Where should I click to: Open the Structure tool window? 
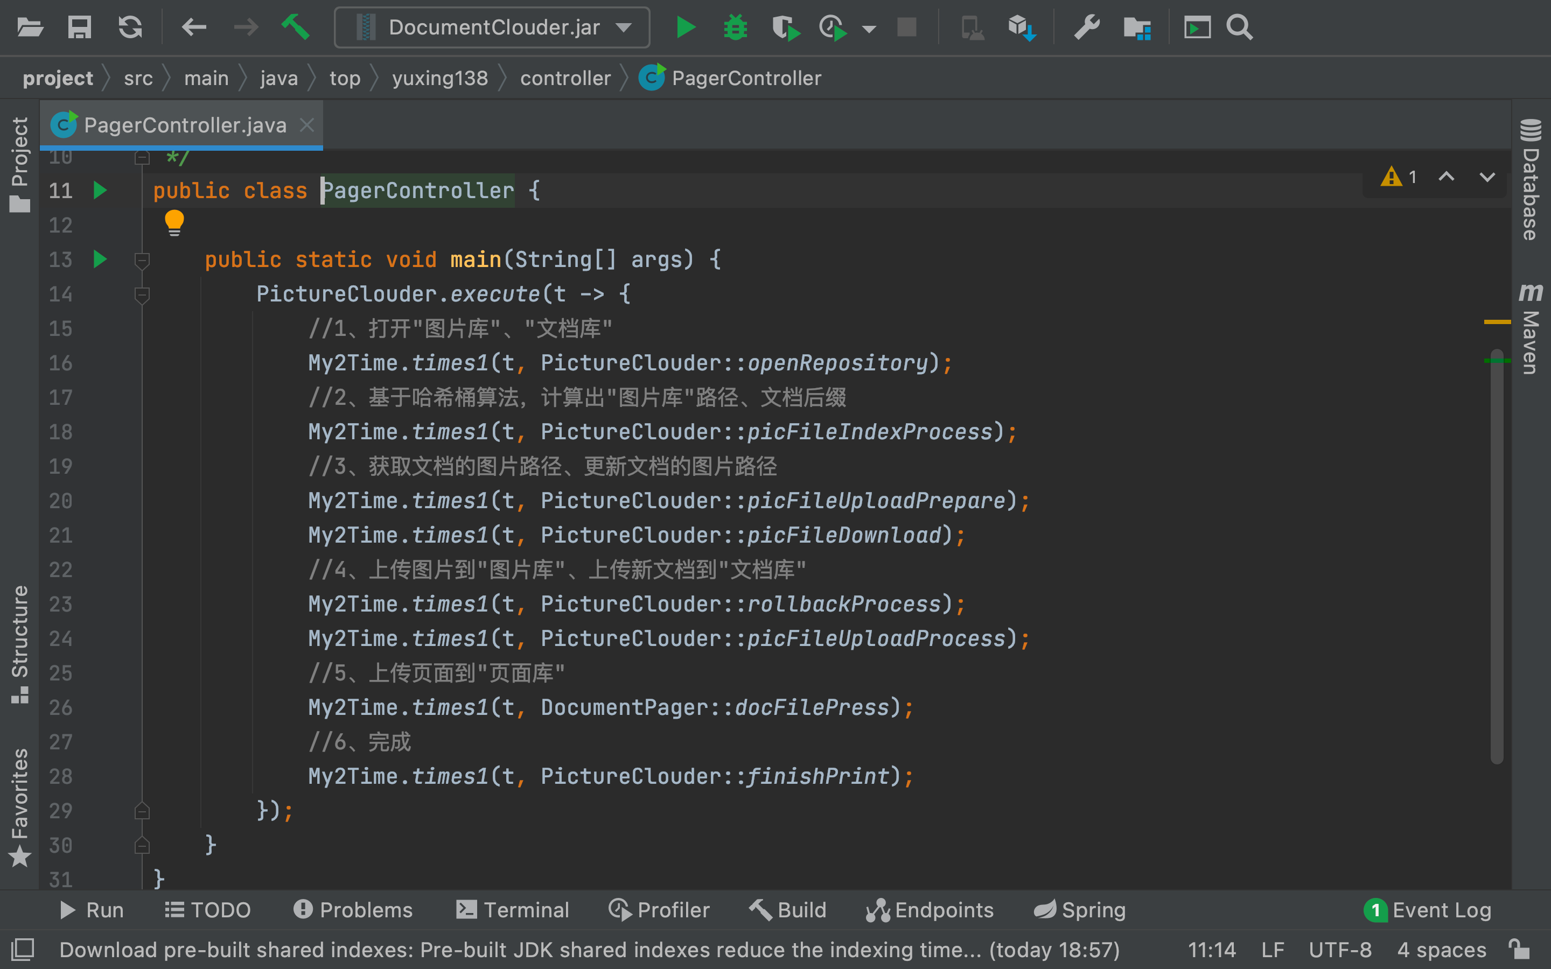[x=20, y=644]
